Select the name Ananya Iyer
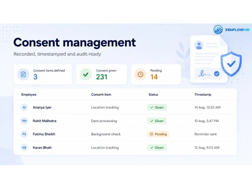The width and height of the screenshot is (252, 189). (42, 107)
